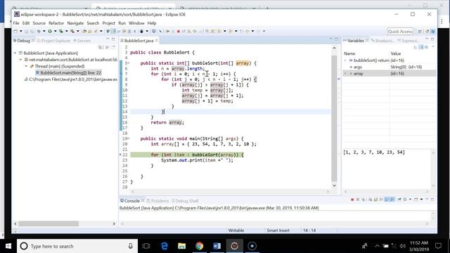The width and height of the screenshot is (450, 253).
Task: Click Terminate in the Console toolbar
Action: [x=352, y=200]
